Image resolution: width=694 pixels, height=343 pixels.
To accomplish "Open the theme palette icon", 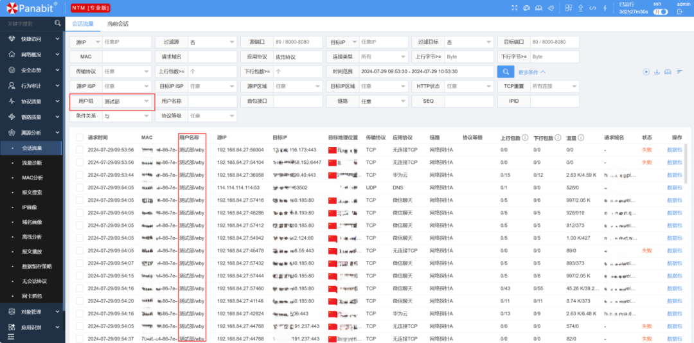I will 526,8.
